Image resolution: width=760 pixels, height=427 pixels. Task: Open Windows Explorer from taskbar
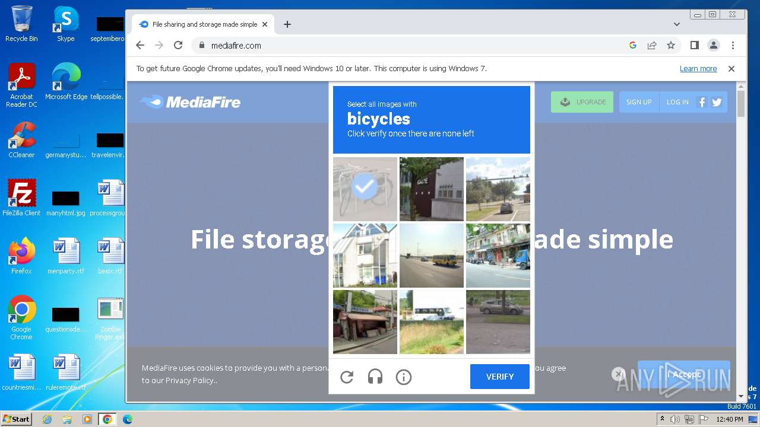[67, 419]
